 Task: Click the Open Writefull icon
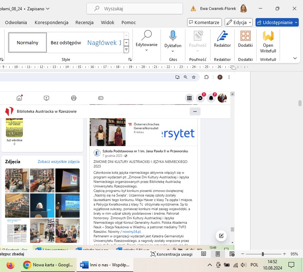pyautogui.click(x=268, y=41)
